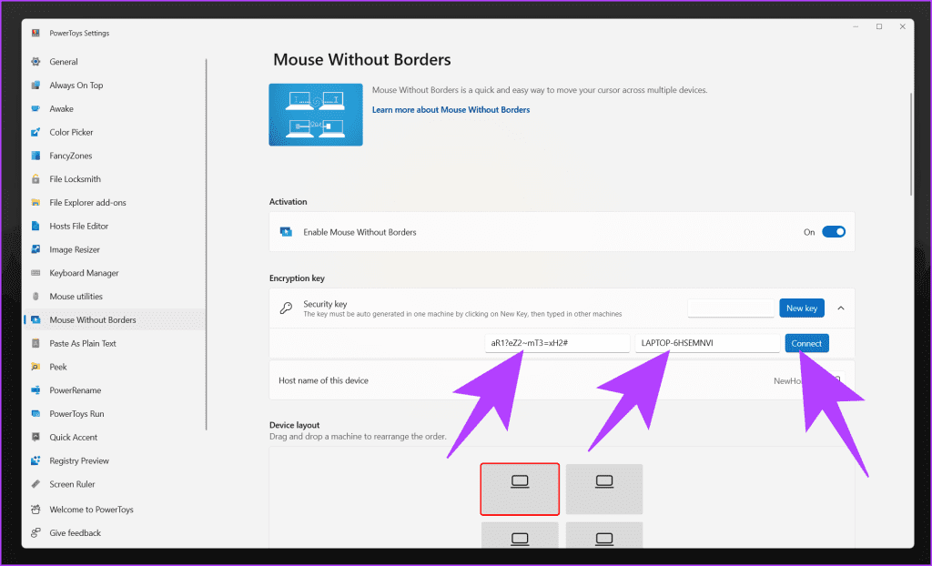Viewport: 932px width, 566px height.
Task: Open Learn more about Mouse Without Borders link
Action: [451, 110]
